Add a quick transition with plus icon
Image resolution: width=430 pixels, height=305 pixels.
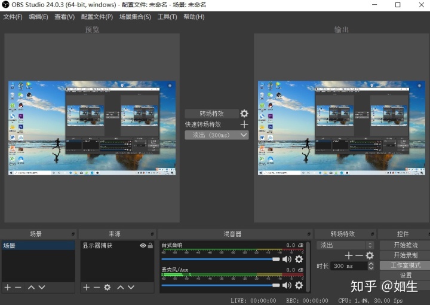point(244,124)
